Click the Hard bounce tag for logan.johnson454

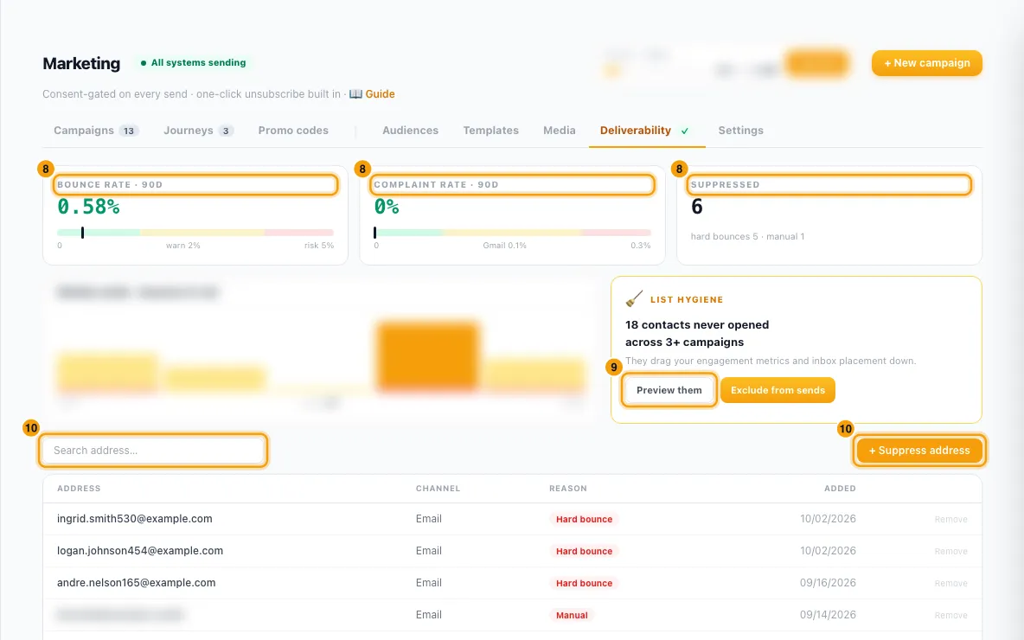coord(584,551)
